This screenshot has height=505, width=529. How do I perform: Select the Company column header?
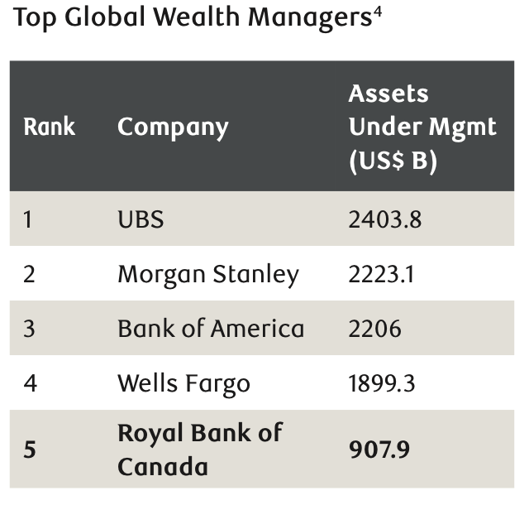[173, 127]
